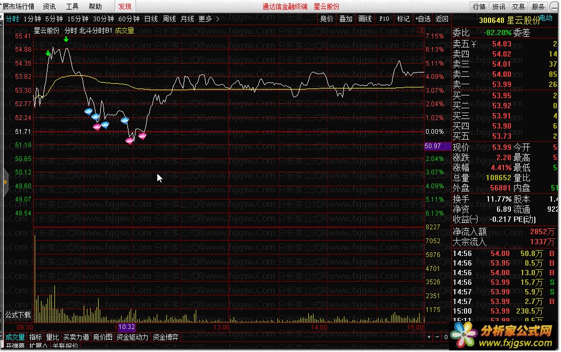The height and width of the screenshot is (352, 561).
Task: Select the 1分钟 period tab
Action: pyautogui.click(x=32, y=19)
